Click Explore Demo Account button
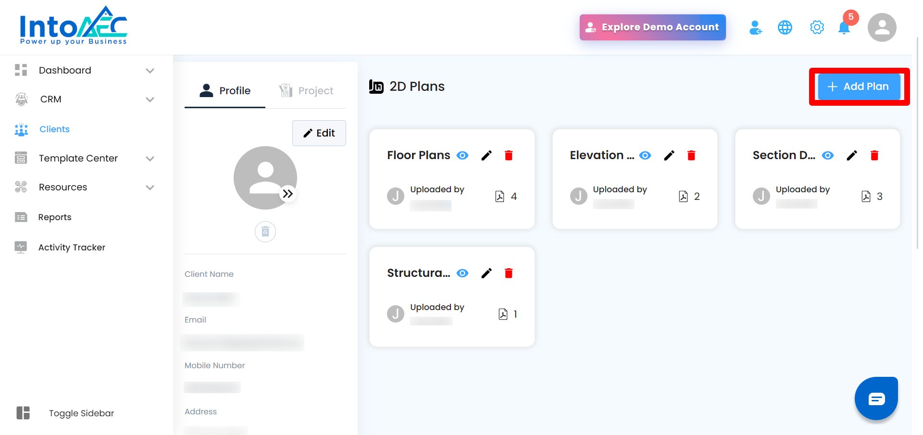Image resolution: width=923 pixels, height=435 pixels. 652,27
